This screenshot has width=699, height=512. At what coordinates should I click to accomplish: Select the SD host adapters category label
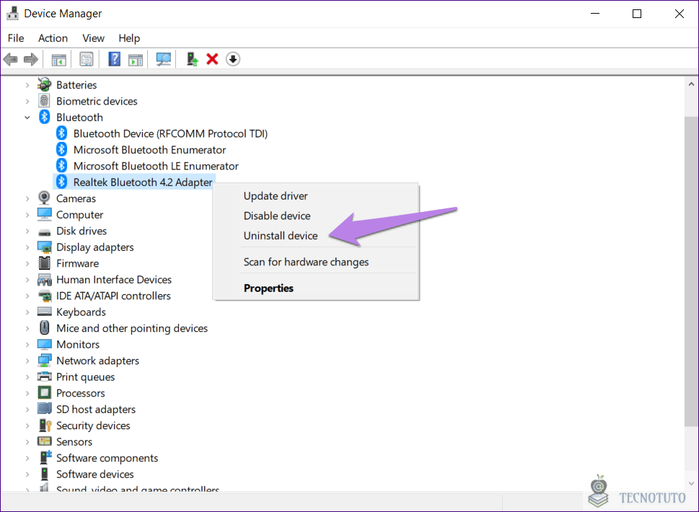coord(96,410)
